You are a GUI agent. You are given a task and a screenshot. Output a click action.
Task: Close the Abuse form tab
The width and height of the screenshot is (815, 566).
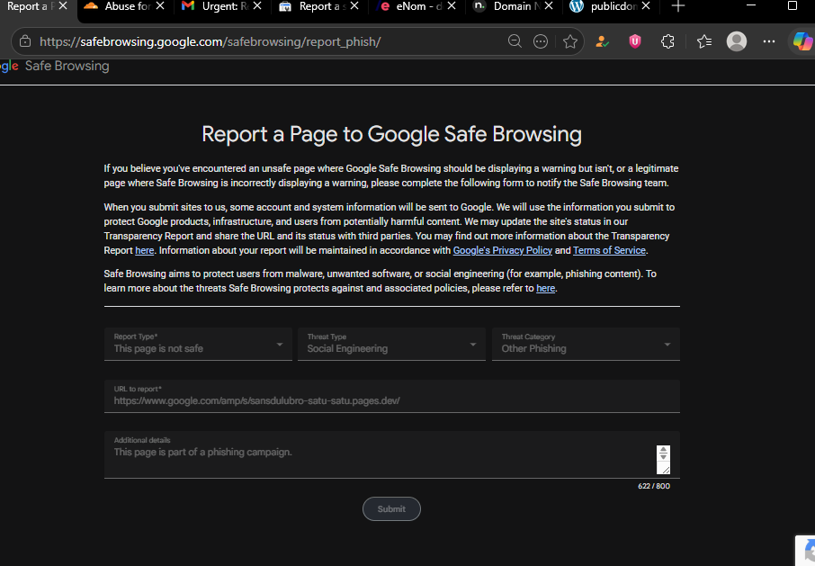[160, 5]
